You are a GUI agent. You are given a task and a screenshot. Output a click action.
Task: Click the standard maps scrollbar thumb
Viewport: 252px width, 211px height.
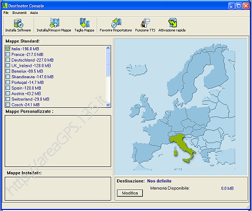tap(108, 64)
